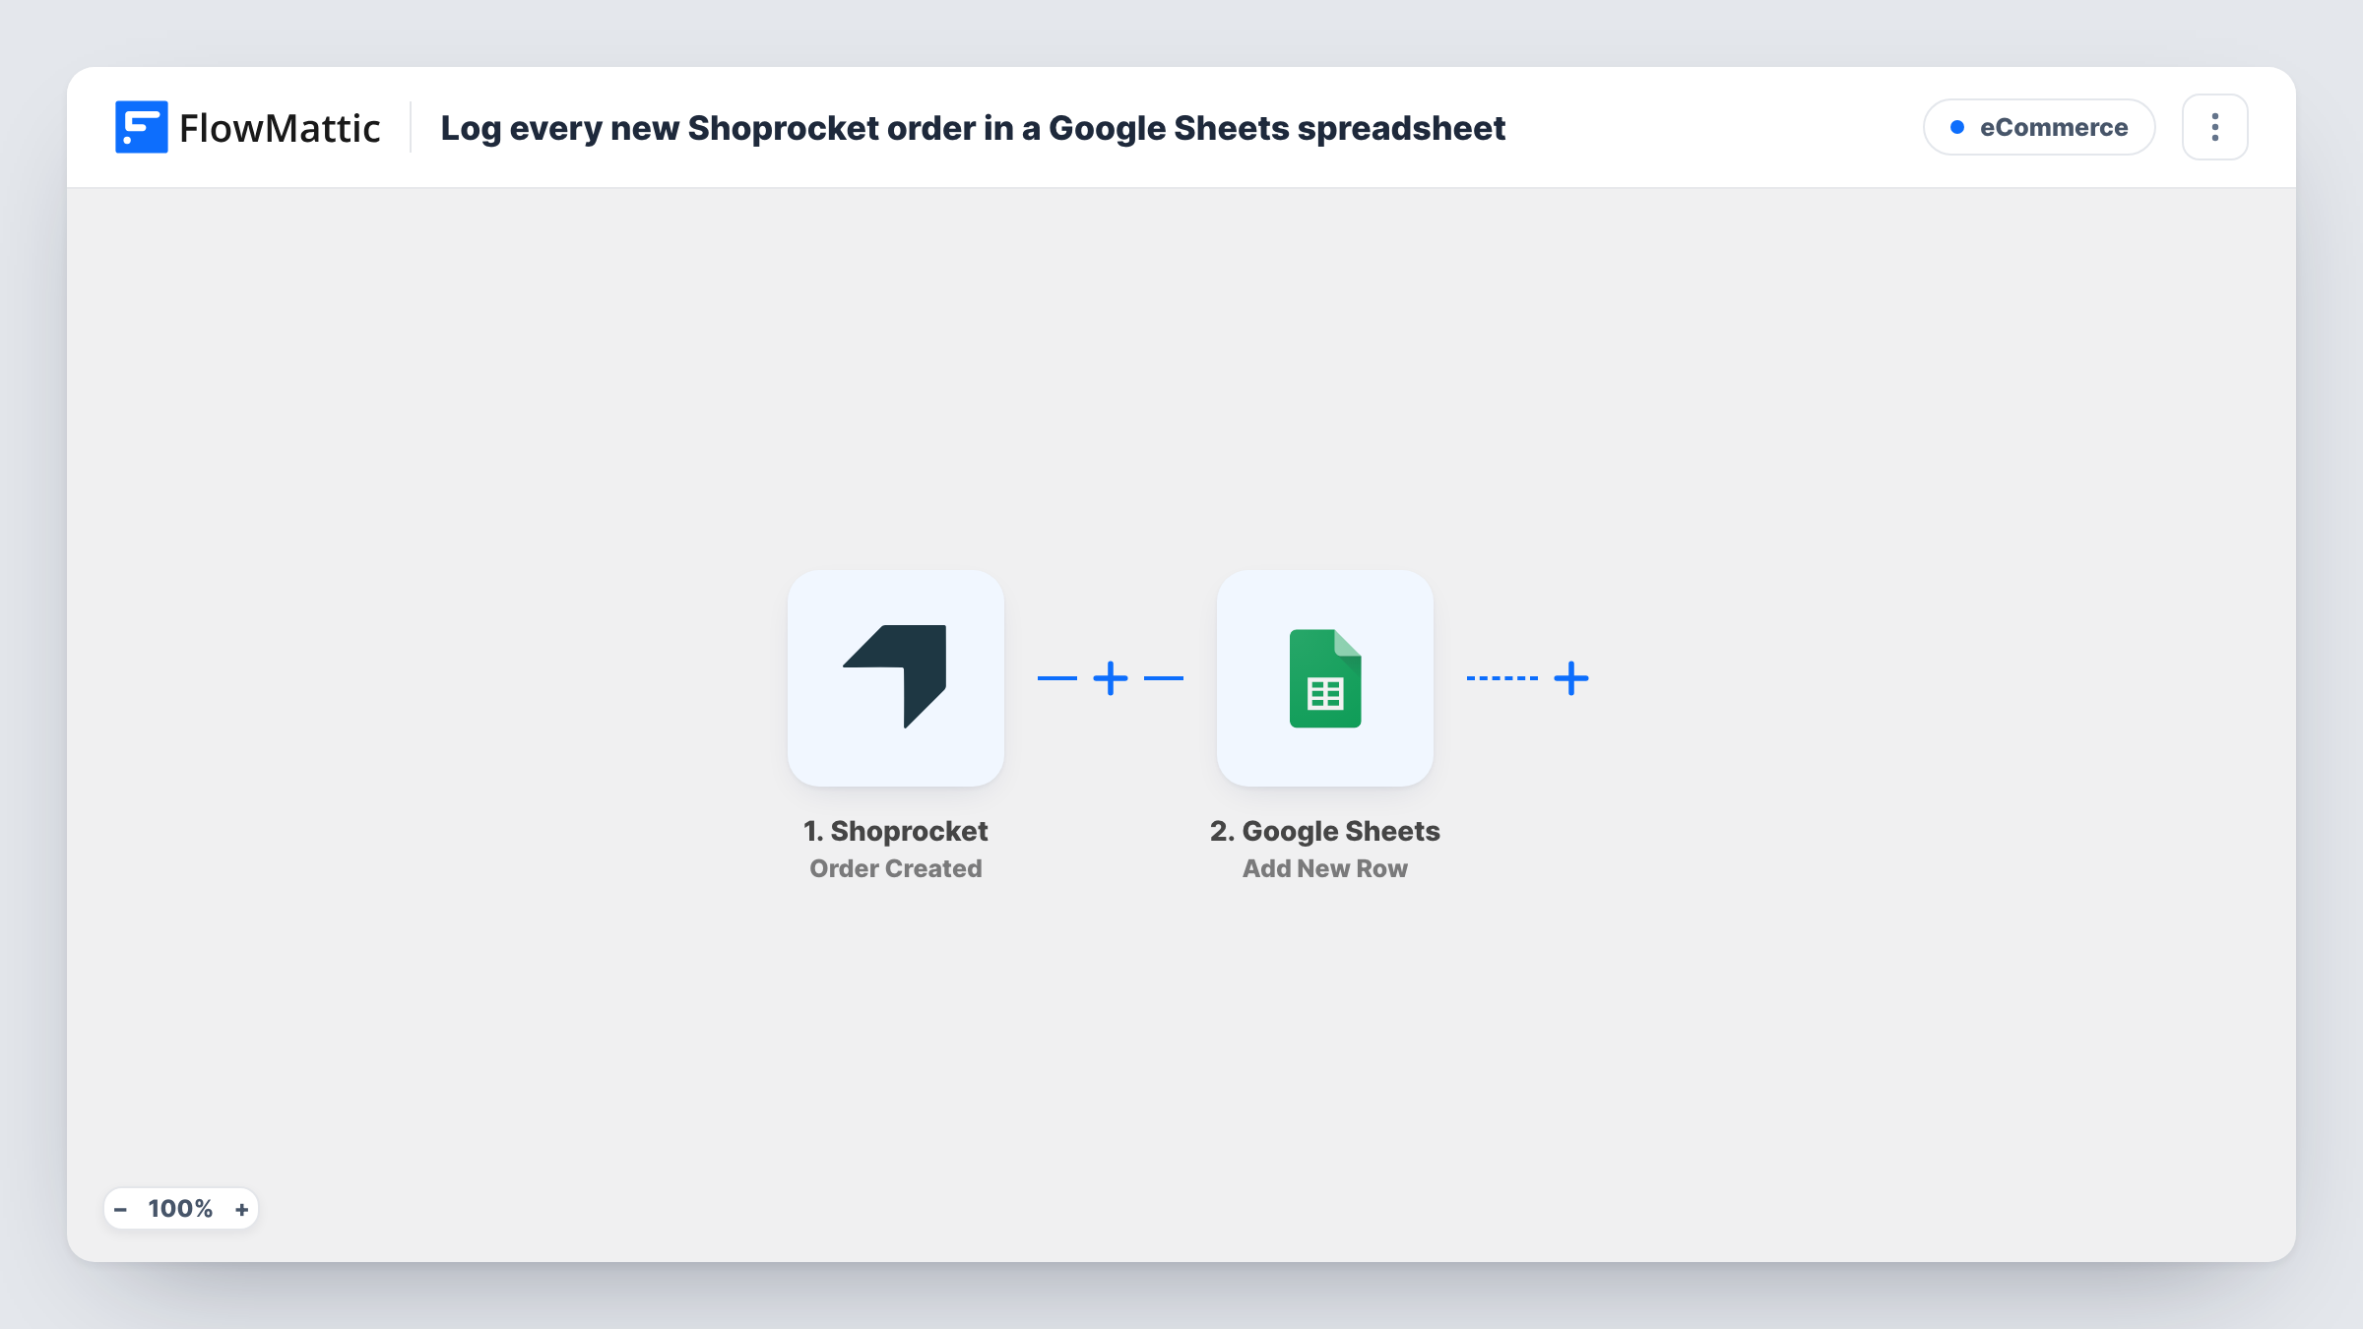The height and width of the screenshot is (1329, 2363).
Task: Insert step between Shoprocket and Google Sheets
Action: point(1111,678)
